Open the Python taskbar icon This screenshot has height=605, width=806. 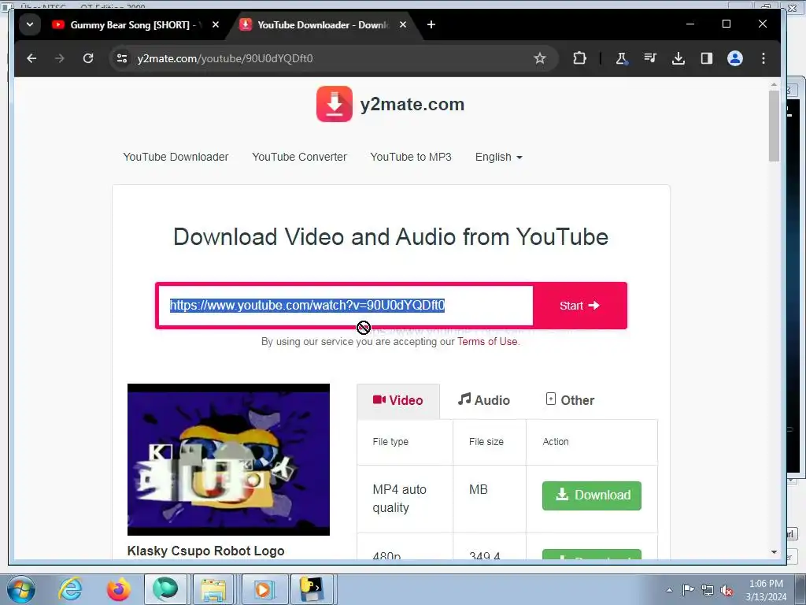click(312, 589)
